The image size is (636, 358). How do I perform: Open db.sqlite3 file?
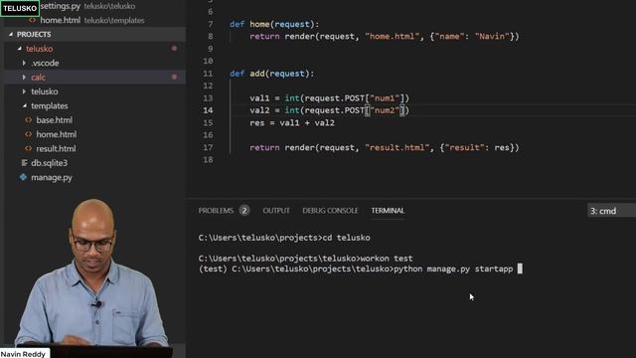coord(49,163)
